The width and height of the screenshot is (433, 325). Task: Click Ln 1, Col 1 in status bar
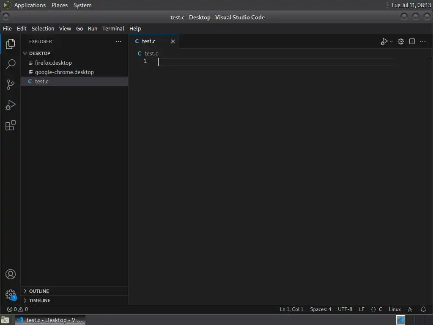pyautogui.click(x=291, y=309)
